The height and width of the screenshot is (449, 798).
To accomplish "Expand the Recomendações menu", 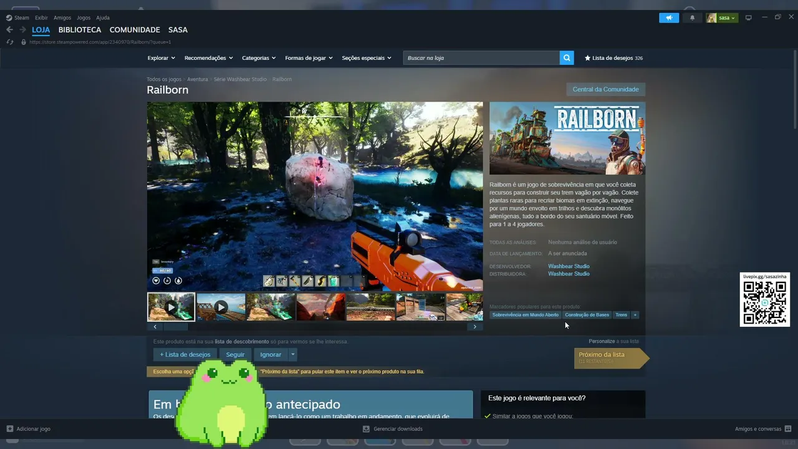I will tap(209, 58).
